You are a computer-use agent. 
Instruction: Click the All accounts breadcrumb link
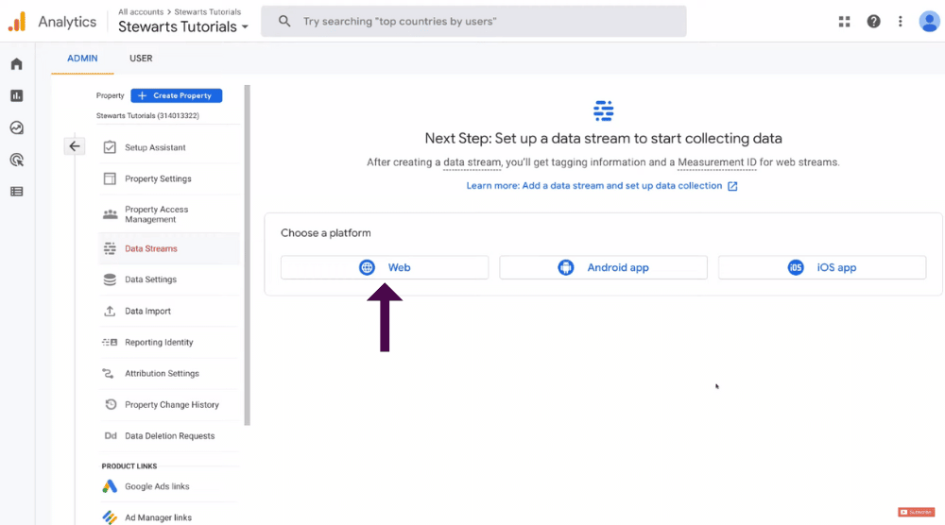(141, 12)
